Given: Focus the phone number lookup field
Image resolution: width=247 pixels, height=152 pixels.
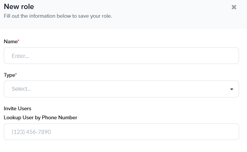Looking at the screenshot, I should point(121,132).
